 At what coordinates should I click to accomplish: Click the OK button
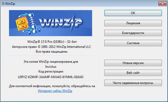pos(133,13)
